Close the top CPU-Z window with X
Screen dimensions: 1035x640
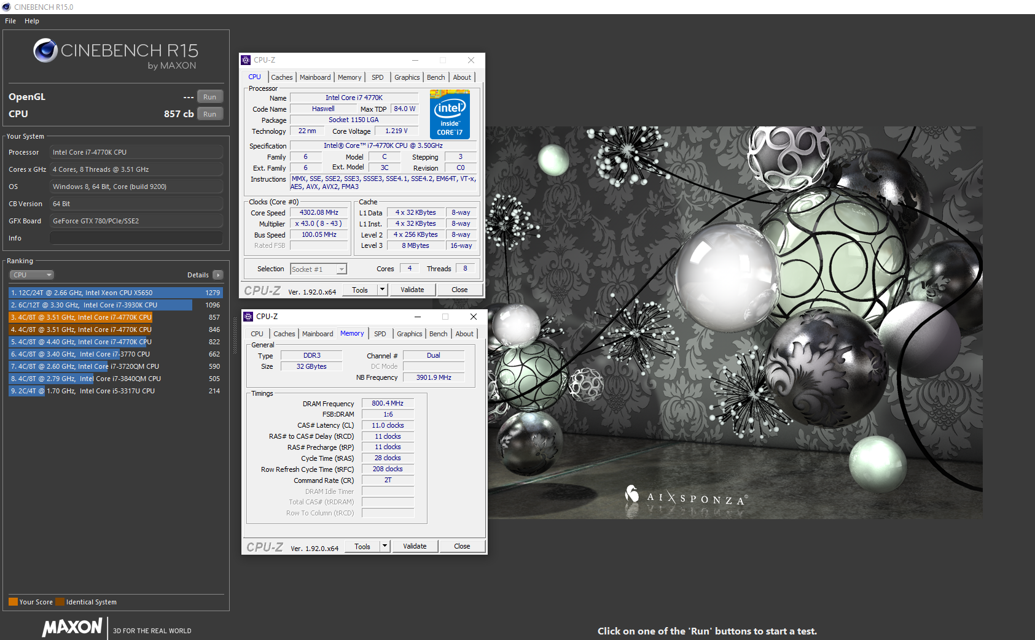471,60
